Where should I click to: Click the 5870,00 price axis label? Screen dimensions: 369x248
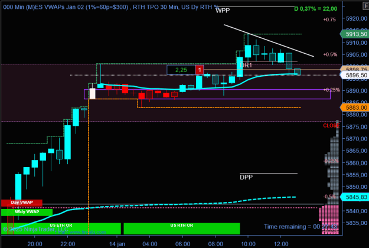[x=357, y=139]
